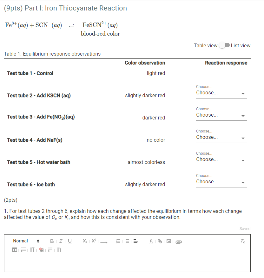
Task: Start a numbered list
Action: (x=118, y=241)
